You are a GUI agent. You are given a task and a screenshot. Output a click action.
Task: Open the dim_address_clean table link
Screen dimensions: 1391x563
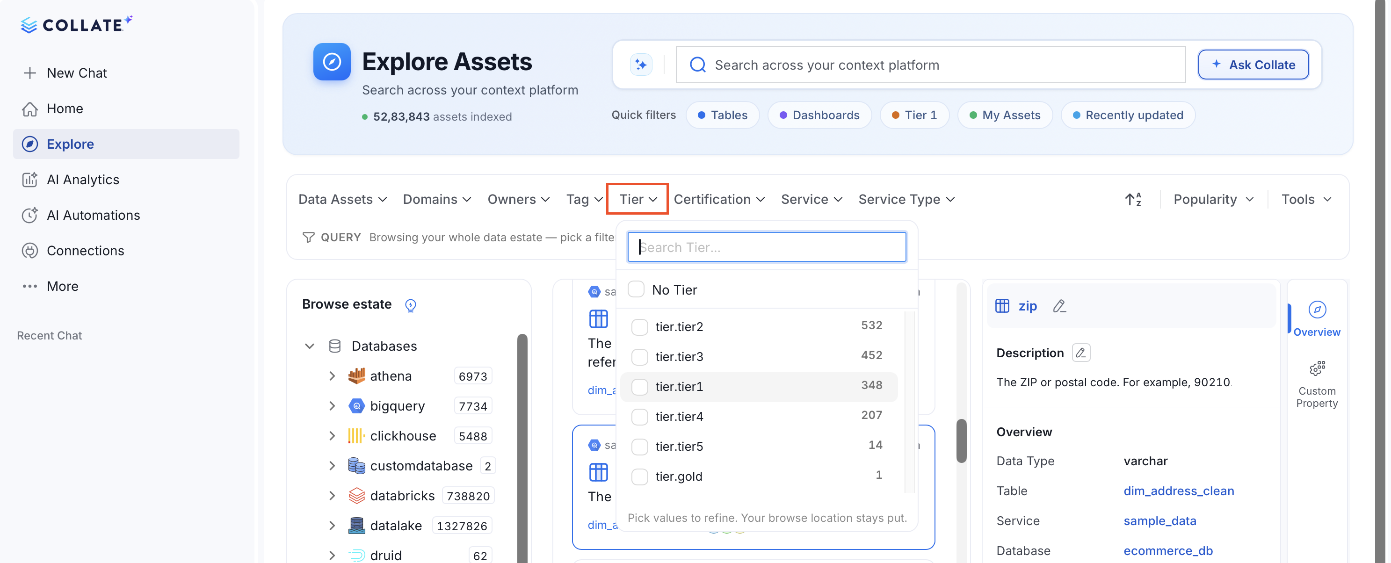point(1178,491)
